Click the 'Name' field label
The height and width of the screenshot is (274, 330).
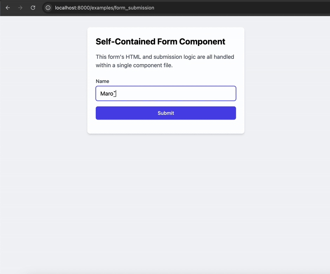102,81
